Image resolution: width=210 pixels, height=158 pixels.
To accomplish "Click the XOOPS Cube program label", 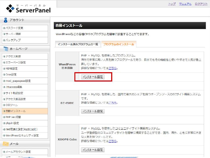I will coord(67,139).
